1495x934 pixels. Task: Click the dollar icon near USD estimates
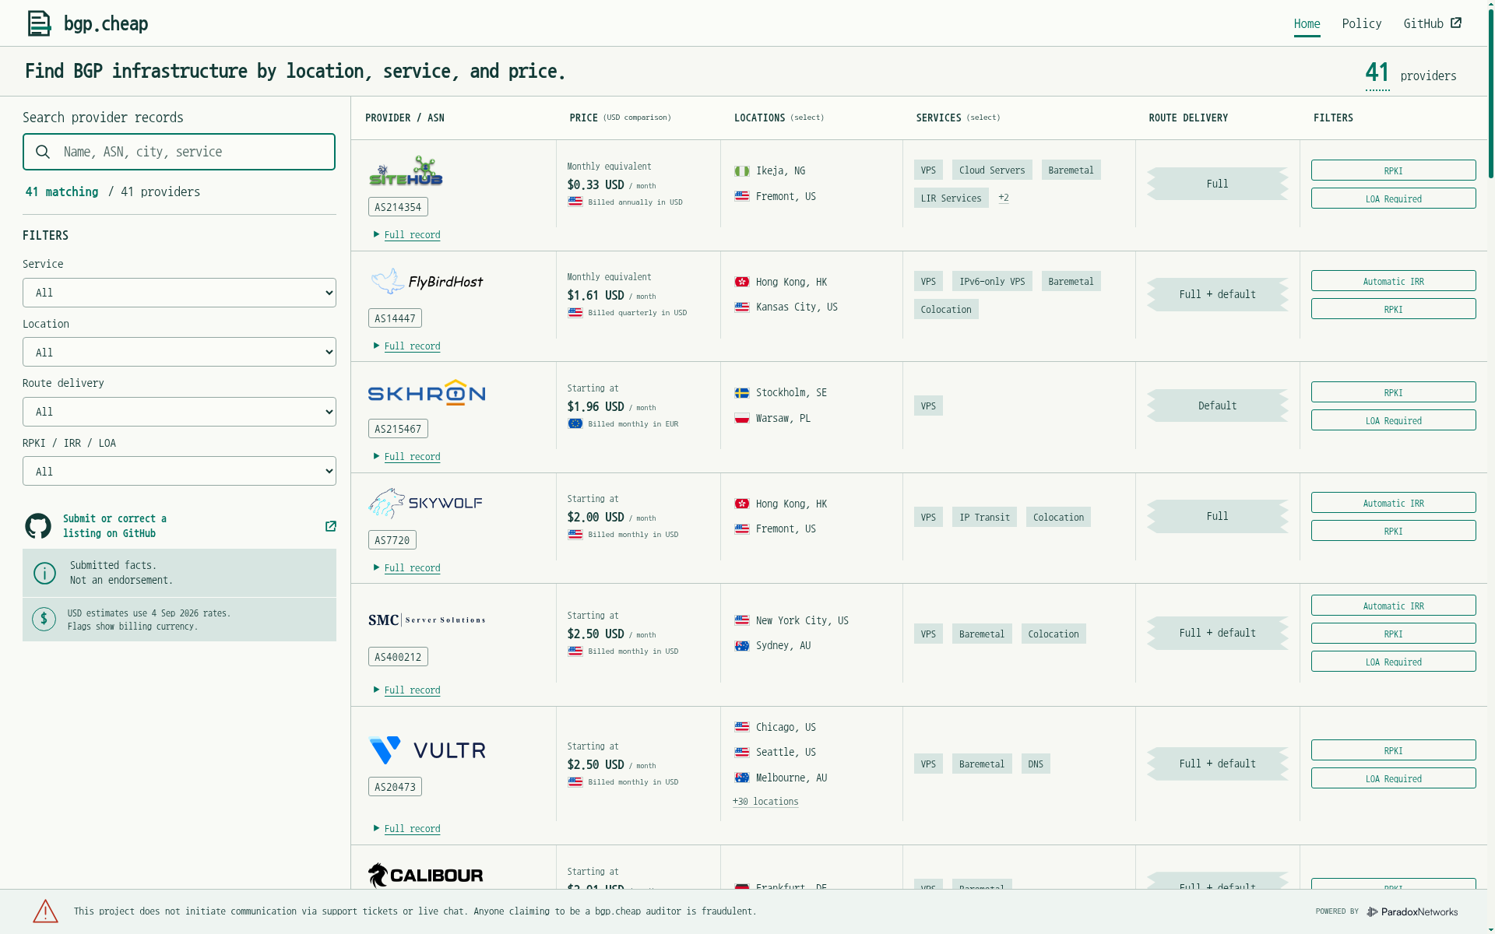click(x=44, y=620)
